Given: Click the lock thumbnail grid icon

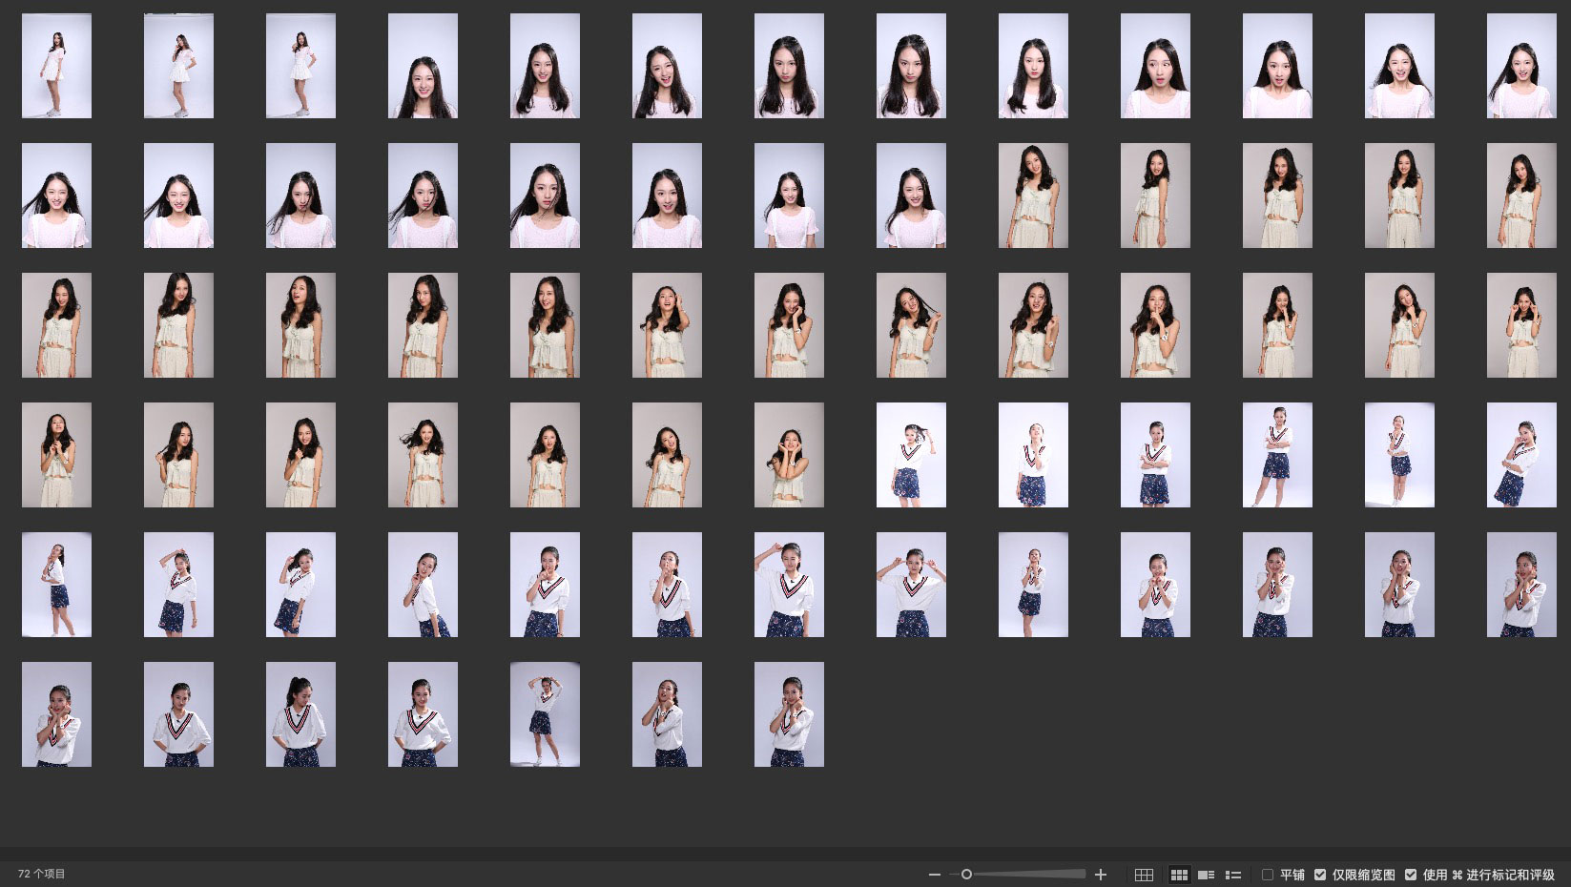Looking at the screenshot, I should pyautogui.click(x=1144, y=875).
